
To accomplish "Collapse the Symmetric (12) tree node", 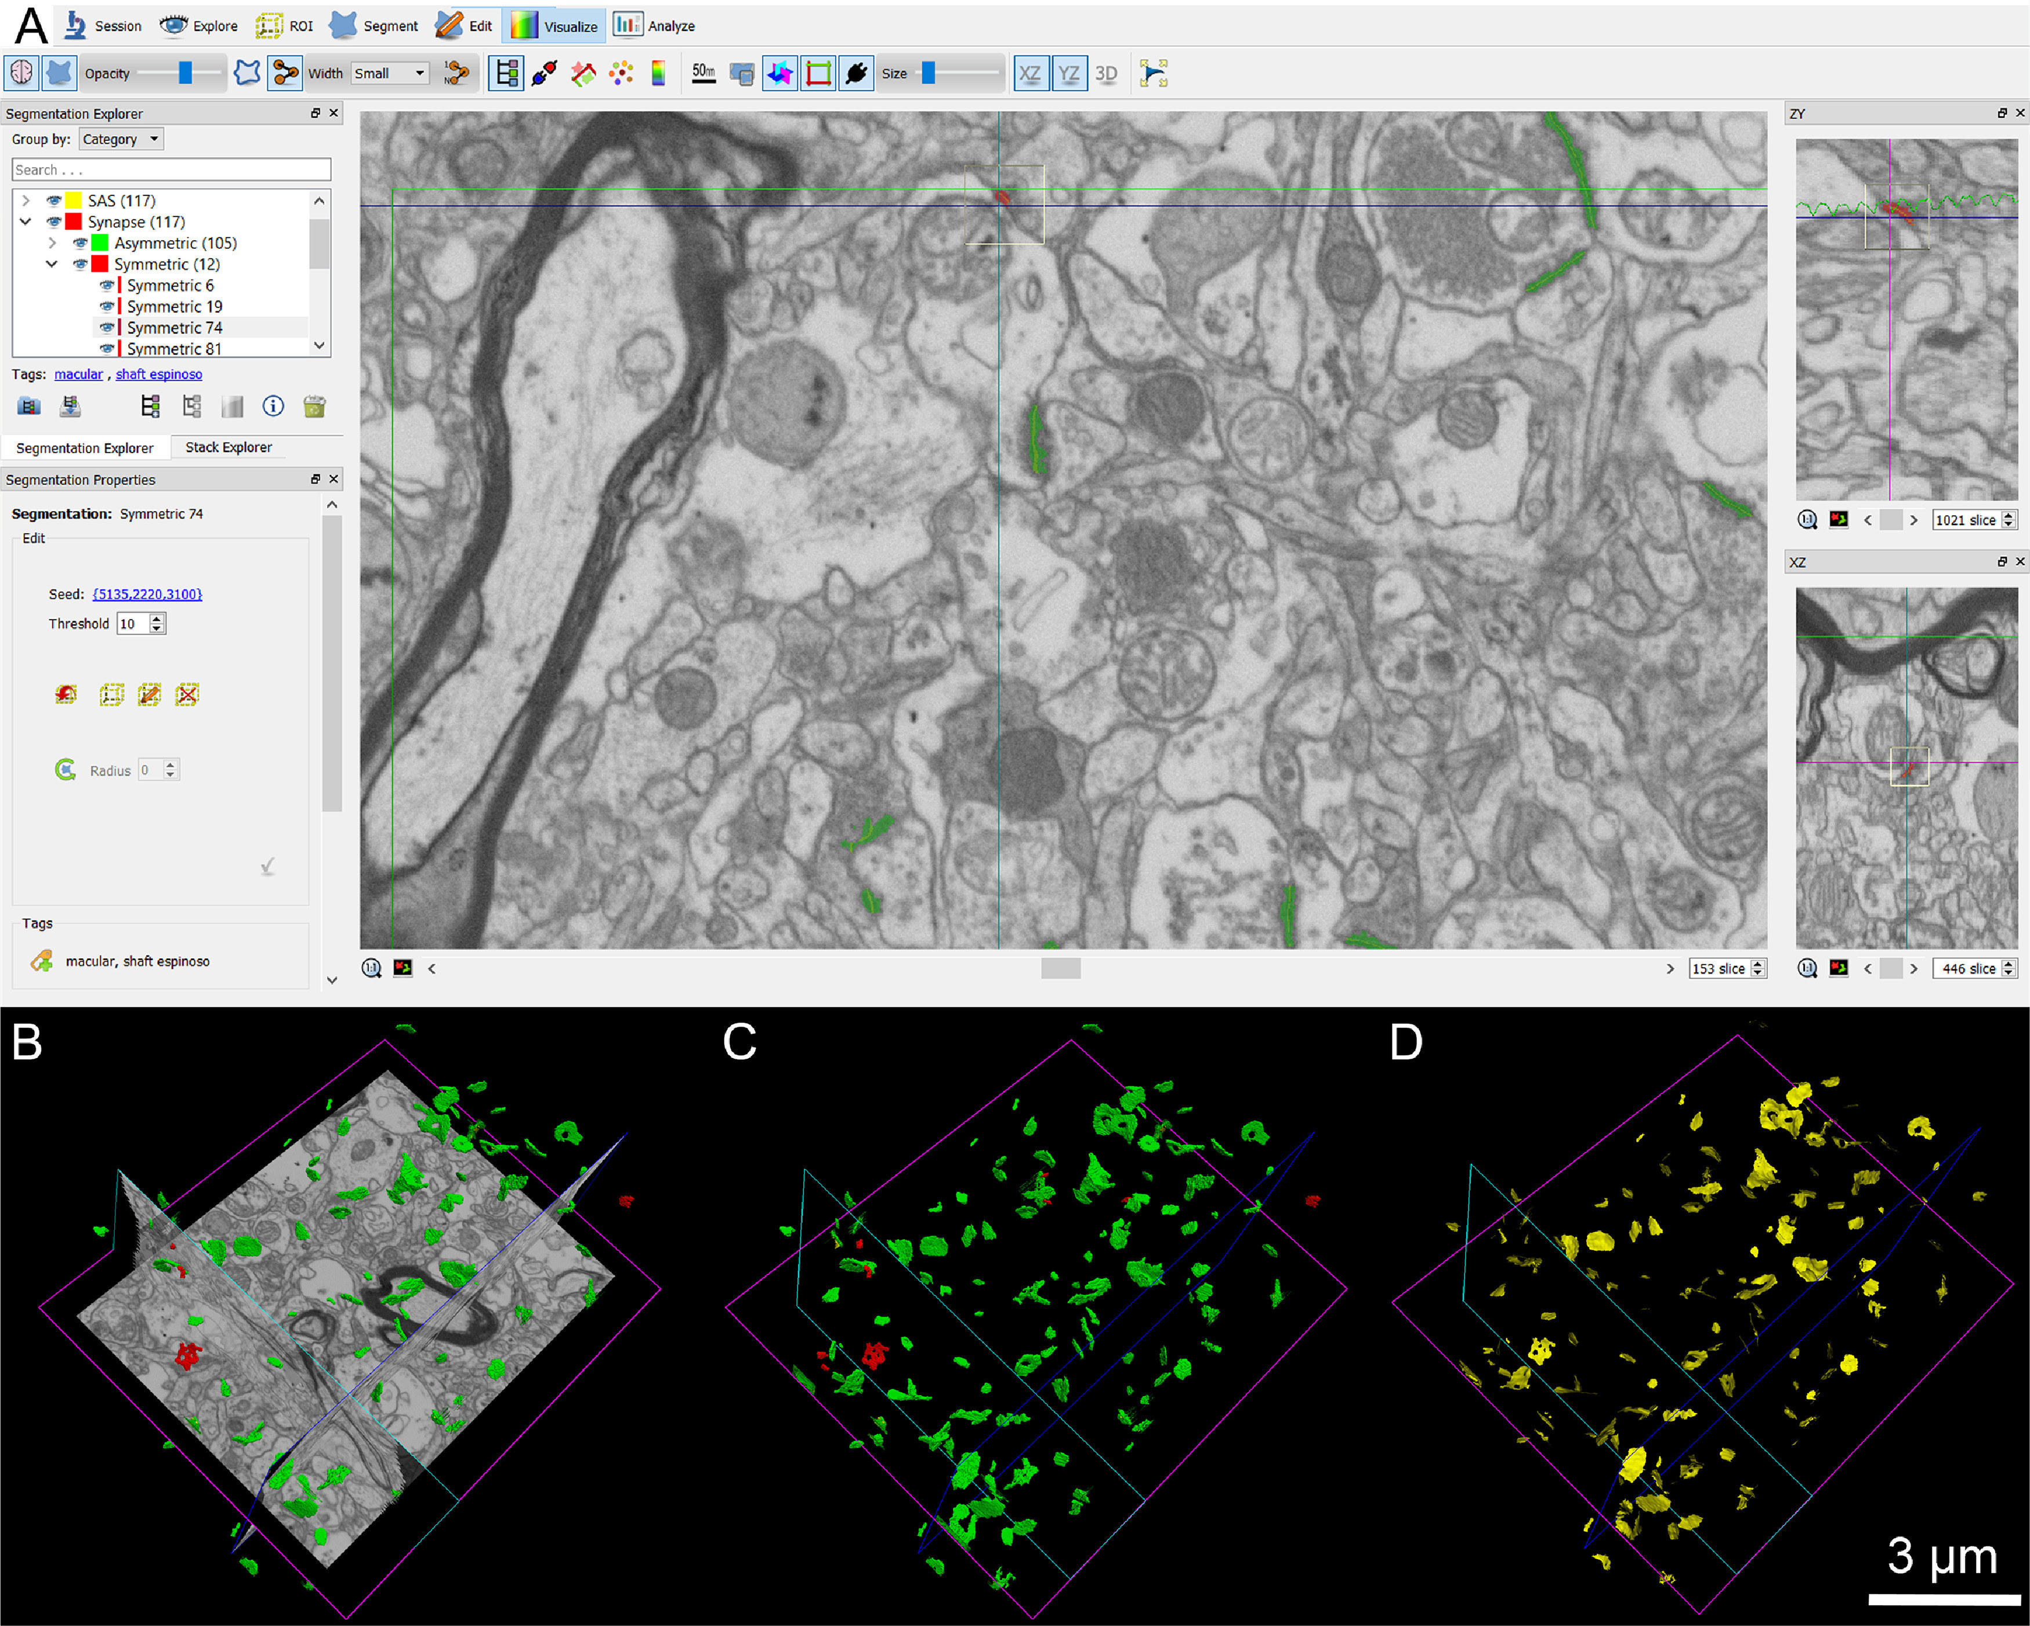I will [x=52, y=263].
